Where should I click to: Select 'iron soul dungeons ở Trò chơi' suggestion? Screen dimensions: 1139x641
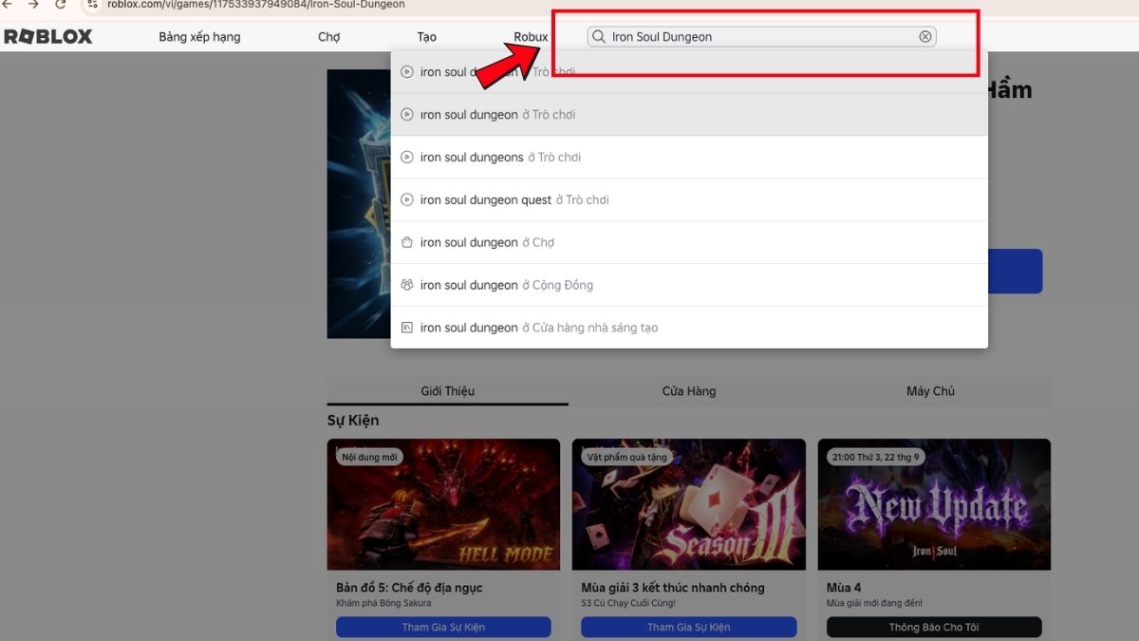pyautogui.click(x=689, y=158)
